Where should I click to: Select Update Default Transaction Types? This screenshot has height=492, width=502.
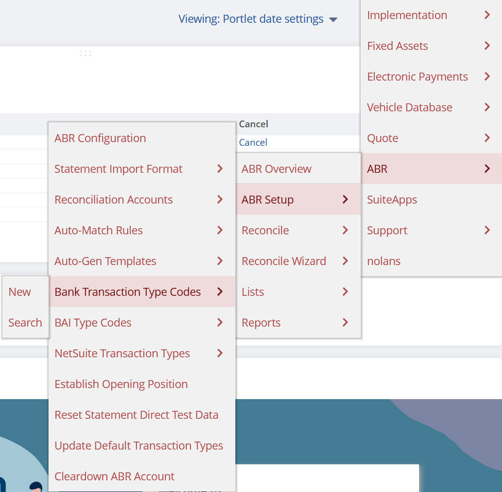tap(139, 446)
